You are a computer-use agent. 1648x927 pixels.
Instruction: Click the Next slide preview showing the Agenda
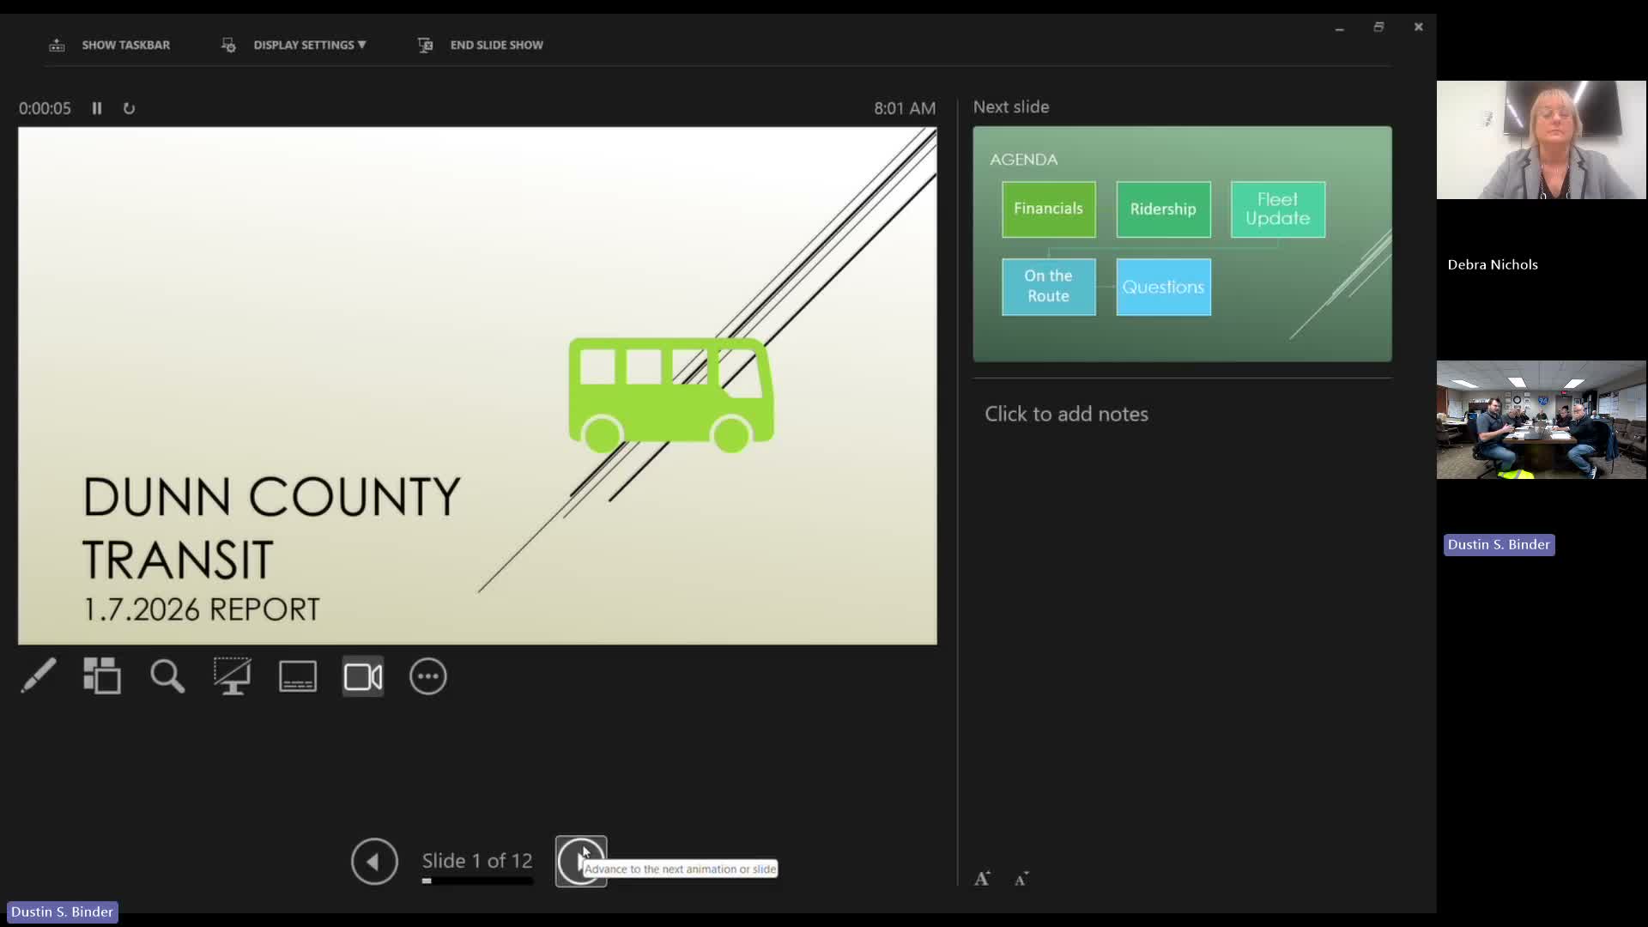click(x=1181, y=245)
